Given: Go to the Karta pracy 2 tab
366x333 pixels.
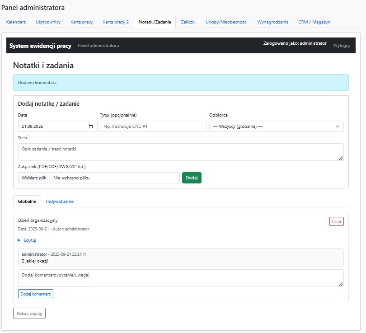Looking at the screenshot, I should tap(116, 22).
